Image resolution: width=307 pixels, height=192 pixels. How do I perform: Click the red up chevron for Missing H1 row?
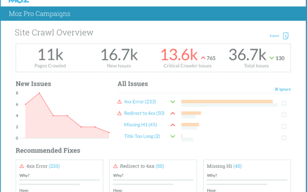[x=173, y=125]
